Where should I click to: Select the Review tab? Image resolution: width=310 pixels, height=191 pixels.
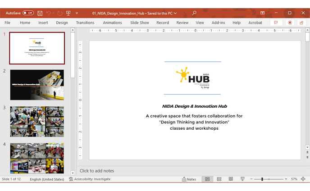[182, 23]
